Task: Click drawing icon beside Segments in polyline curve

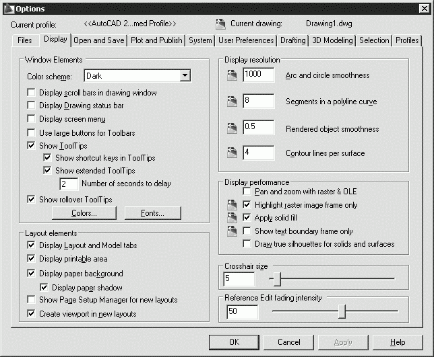Action: tap(232, 102)
